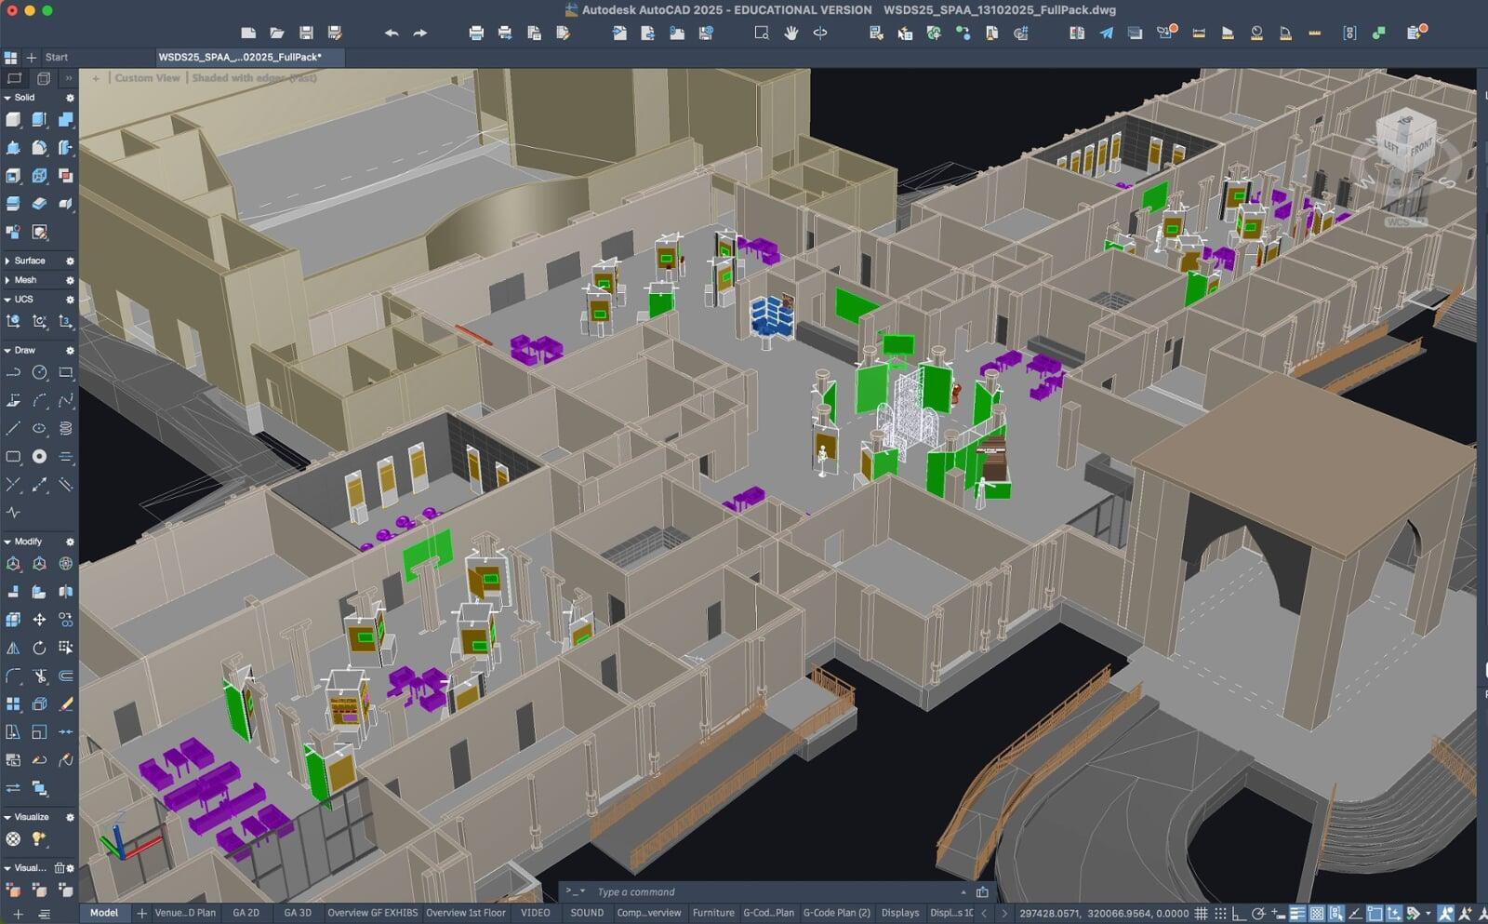Choose the Circle draw tool

(39, 372)
